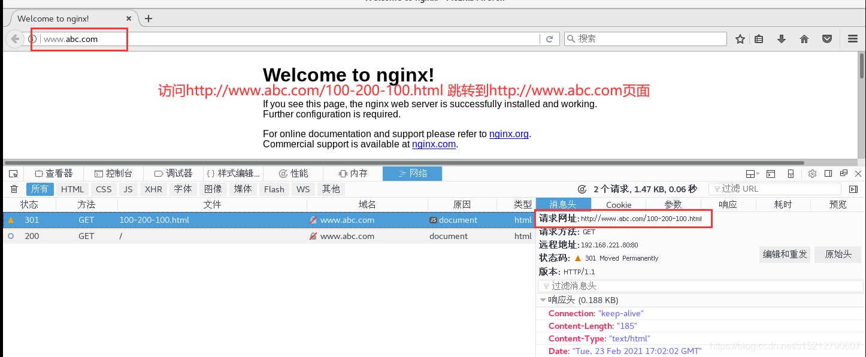Bookmark this page with the star icon
This screenshot has height=357, width=866.
point(740,39)
